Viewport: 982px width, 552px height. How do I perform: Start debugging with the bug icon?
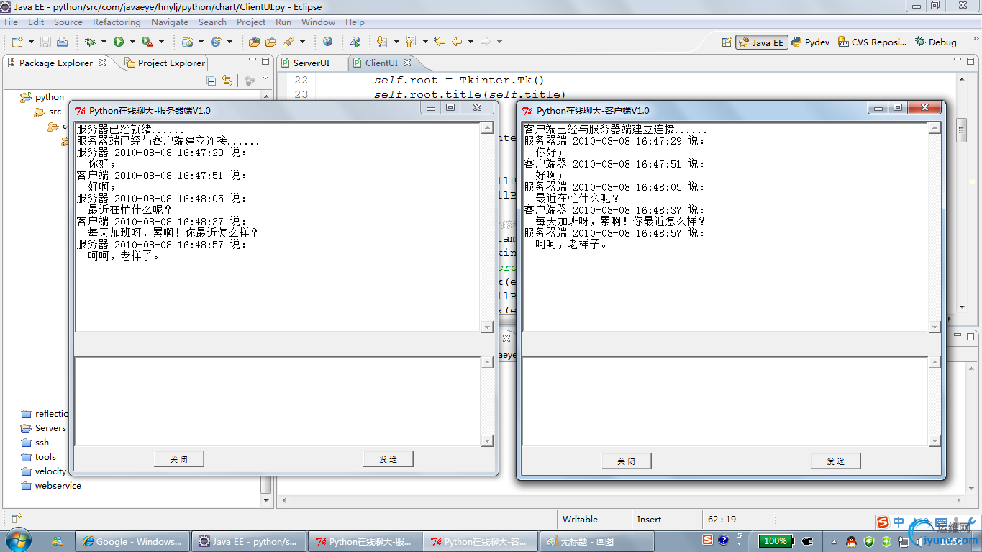pyautogui.click(x=90, y=42)
